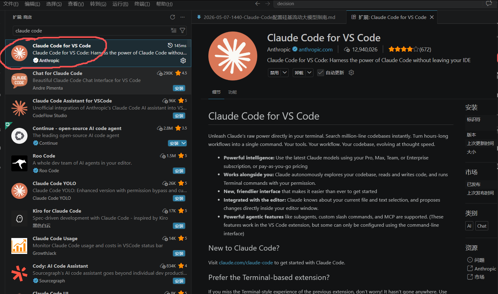The height and width of the screenshot is (294, 498).
Task: Install Claude Code Usage
Action: click(179, 253)
